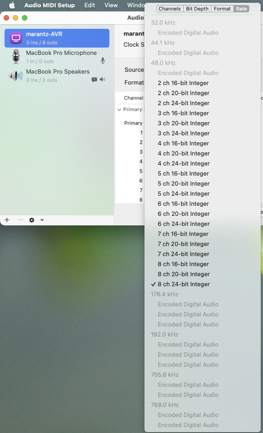The height and width of the screenshot is (433, 263).
Task: Open the View menu
Action: click(111, 5)
